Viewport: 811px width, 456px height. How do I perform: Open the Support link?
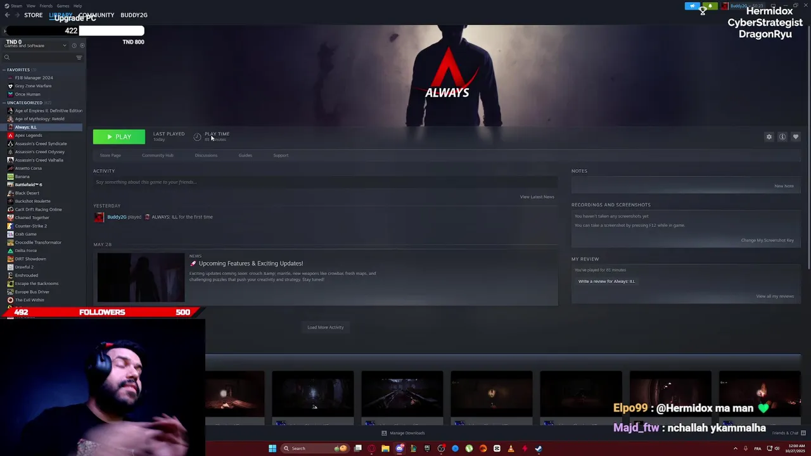point(281,155)
